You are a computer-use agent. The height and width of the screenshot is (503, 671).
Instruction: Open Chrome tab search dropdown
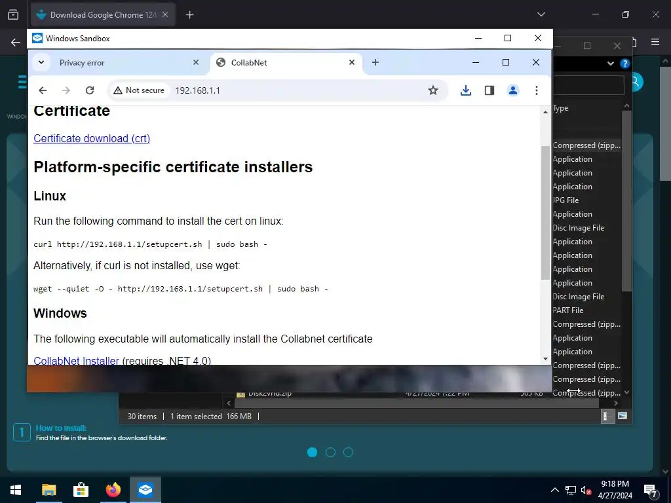[x=41, y=62]
